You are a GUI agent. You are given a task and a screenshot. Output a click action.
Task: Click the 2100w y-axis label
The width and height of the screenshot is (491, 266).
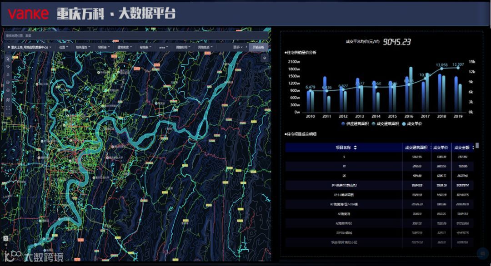tap(294, 62)
